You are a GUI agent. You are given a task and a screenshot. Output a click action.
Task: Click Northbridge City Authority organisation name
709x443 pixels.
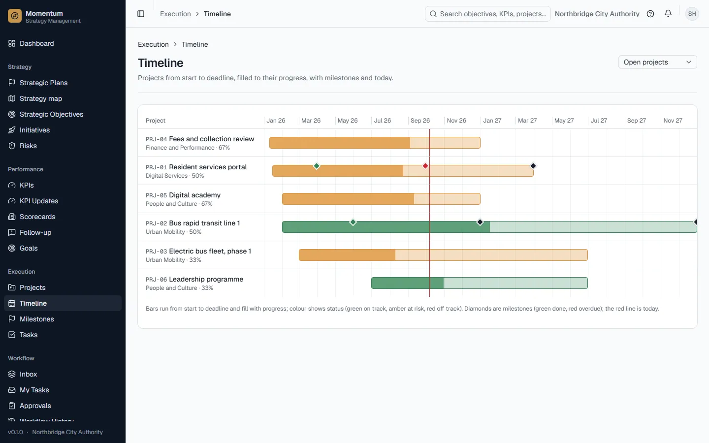tap(597, 14)
